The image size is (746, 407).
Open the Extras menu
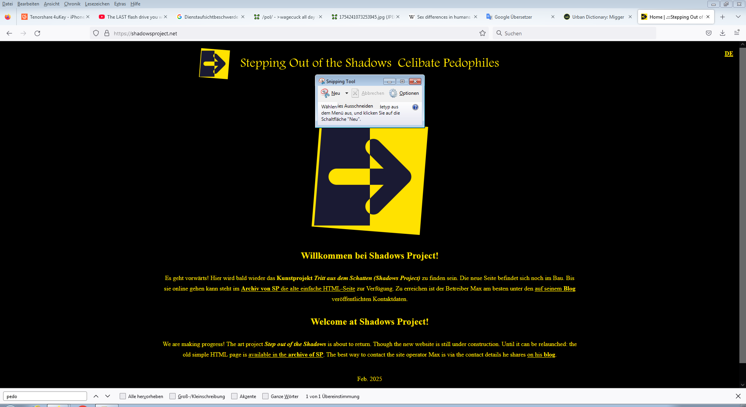coord(120,4)
